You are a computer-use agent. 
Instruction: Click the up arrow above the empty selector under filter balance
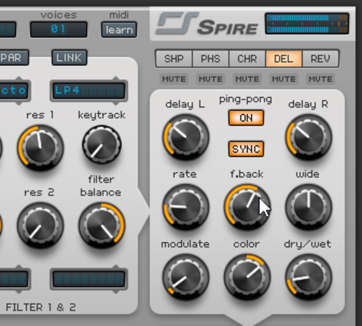(116, 267)
